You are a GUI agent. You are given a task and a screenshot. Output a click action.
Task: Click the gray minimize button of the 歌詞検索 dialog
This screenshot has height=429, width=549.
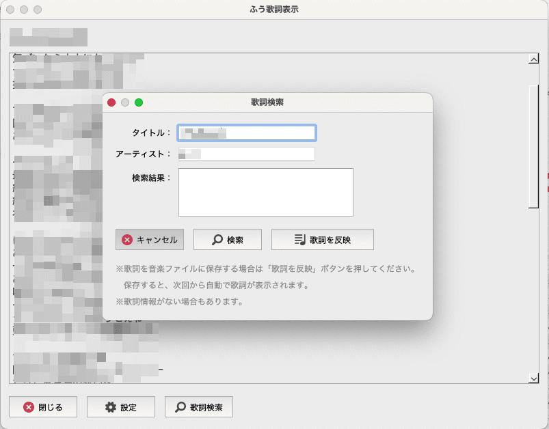(125, 102)
